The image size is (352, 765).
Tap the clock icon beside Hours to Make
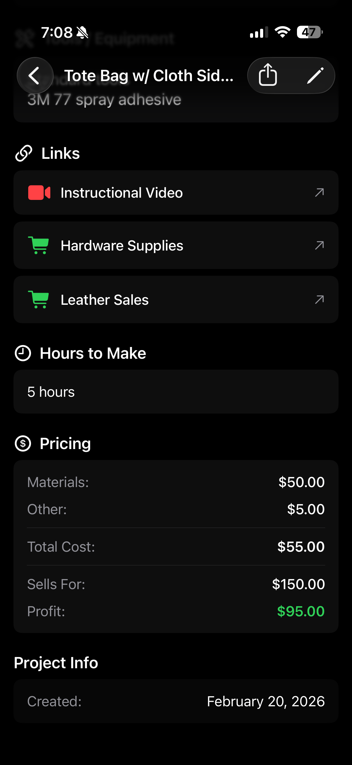(23, 353)
